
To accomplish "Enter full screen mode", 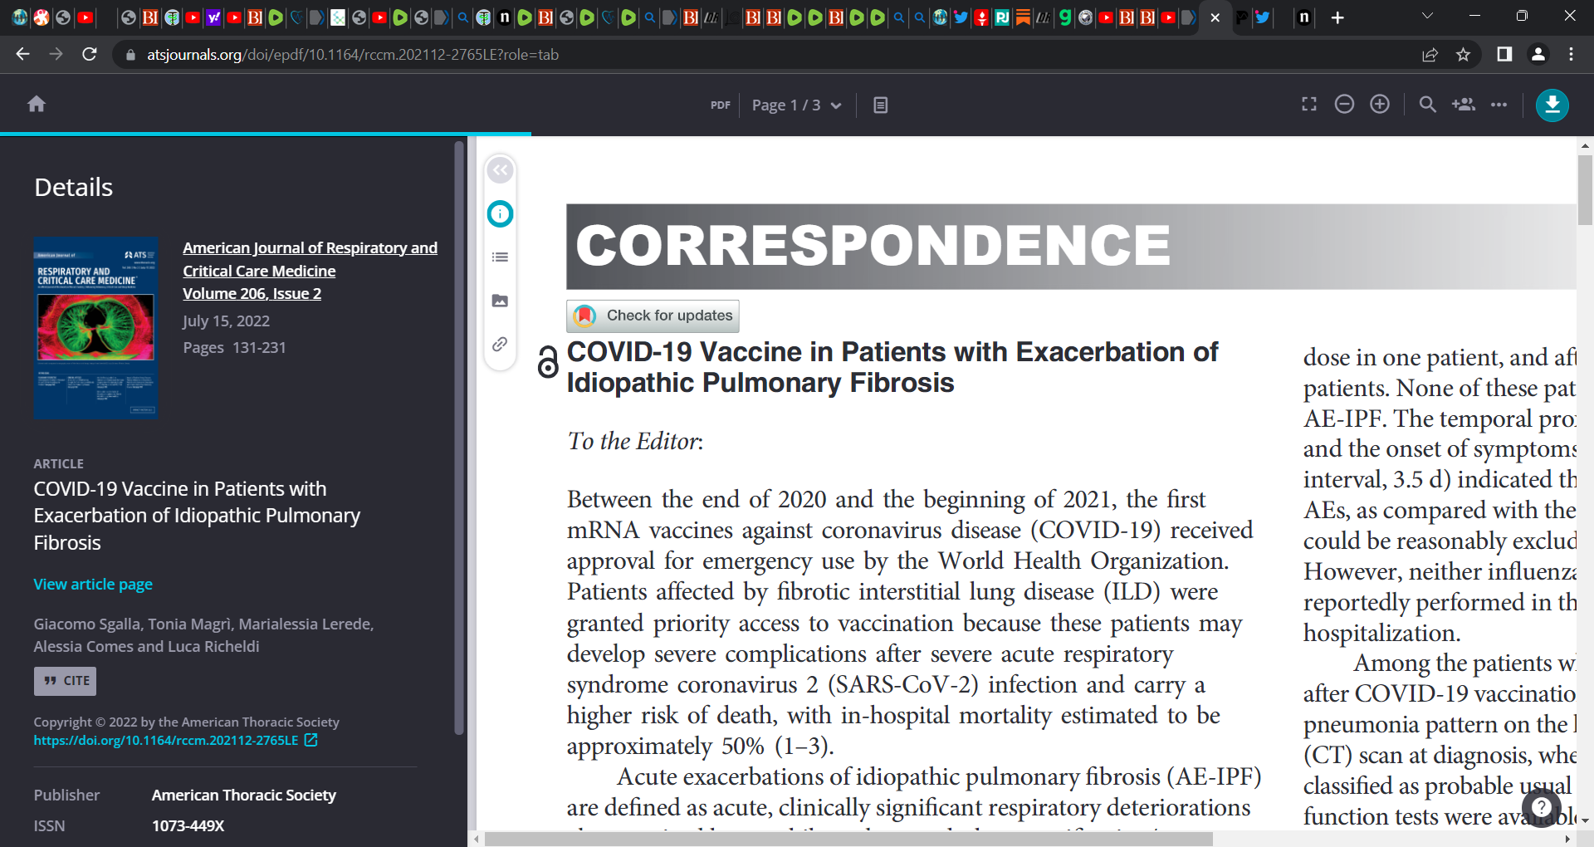I will [x=1309, y=104].
